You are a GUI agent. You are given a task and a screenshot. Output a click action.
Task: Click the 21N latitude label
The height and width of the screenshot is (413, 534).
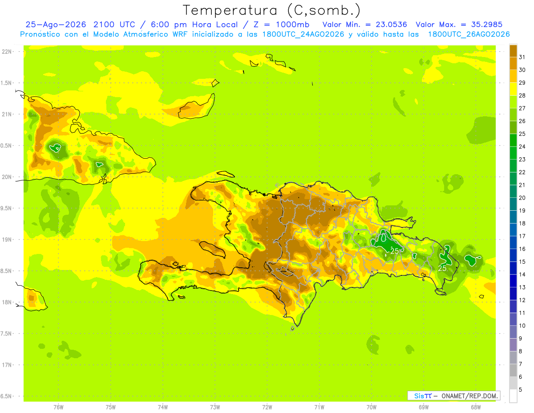7,114
